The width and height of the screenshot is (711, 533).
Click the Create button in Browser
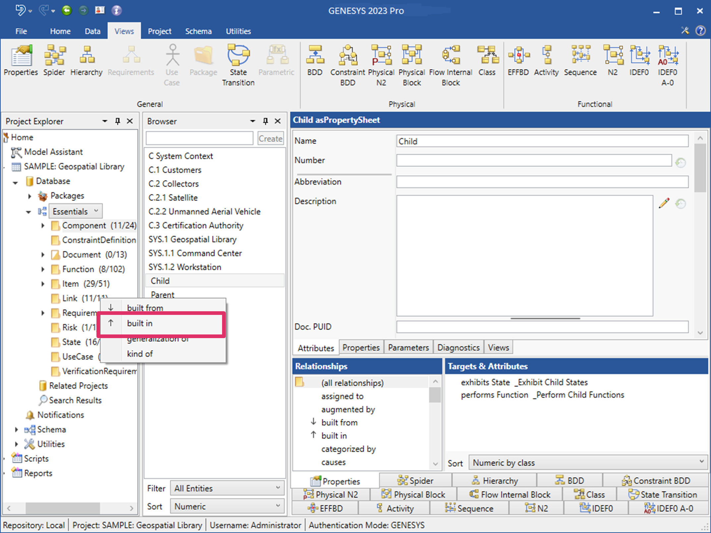tap(270, 139)
